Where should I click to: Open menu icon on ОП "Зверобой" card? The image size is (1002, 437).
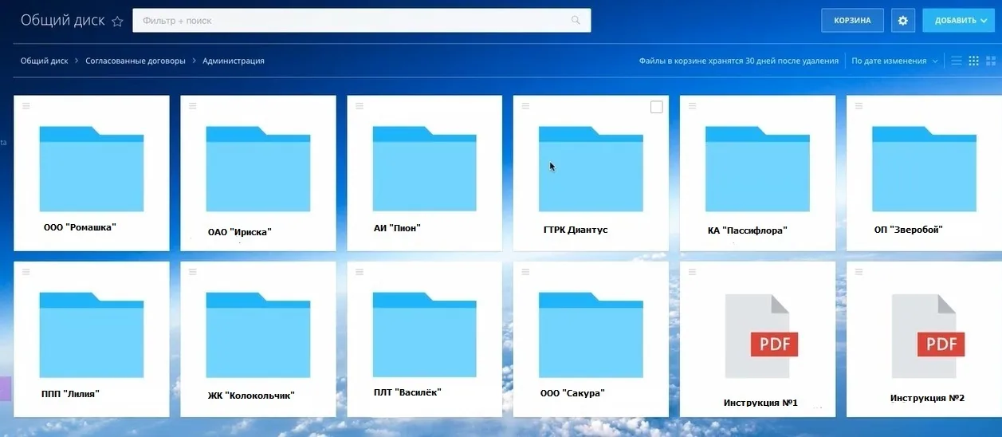859,105
